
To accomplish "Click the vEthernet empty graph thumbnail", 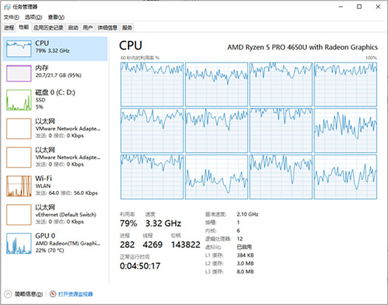I will pyautogui.click(x=19, y=215).
